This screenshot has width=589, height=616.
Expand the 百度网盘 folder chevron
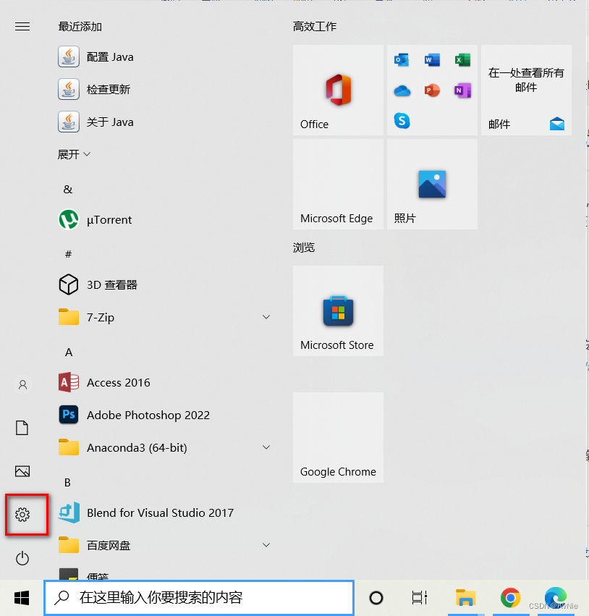266,545
